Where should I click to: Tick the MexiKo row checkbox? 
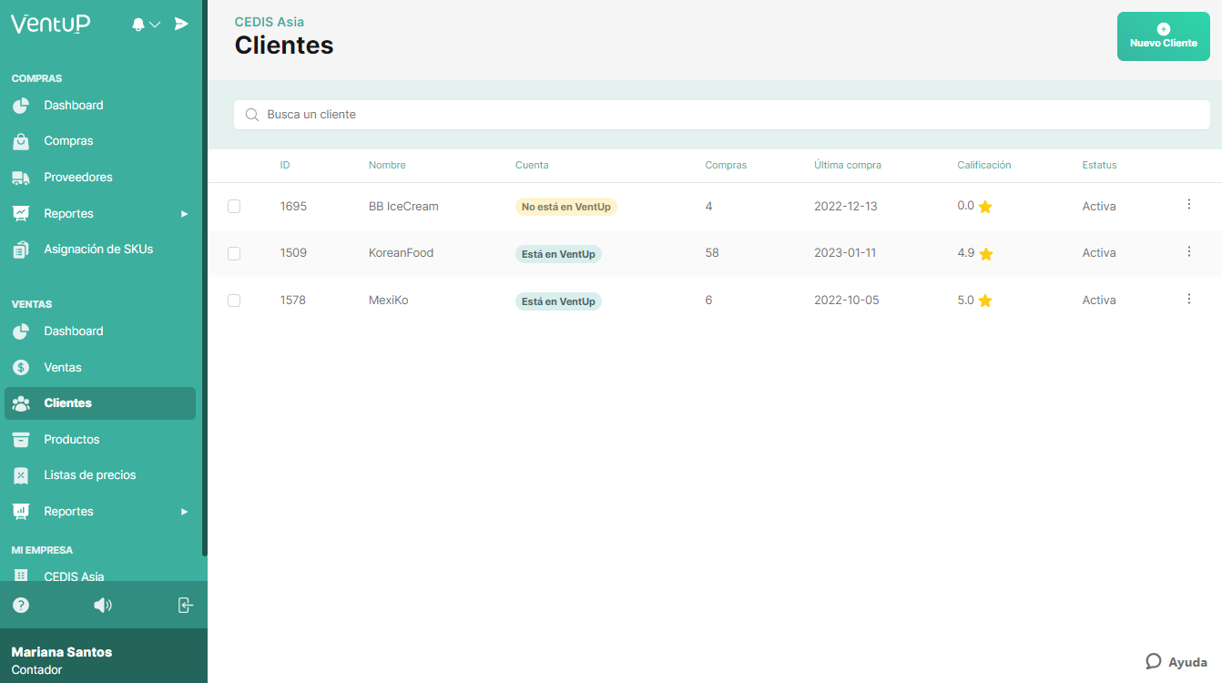coord(234,300)
